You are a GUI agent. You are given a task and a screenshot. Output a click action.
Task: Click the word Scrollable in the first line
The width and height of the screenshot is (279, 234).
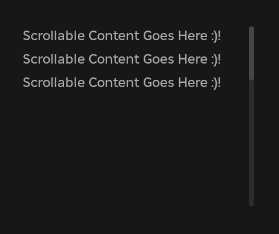pos(54,36)
